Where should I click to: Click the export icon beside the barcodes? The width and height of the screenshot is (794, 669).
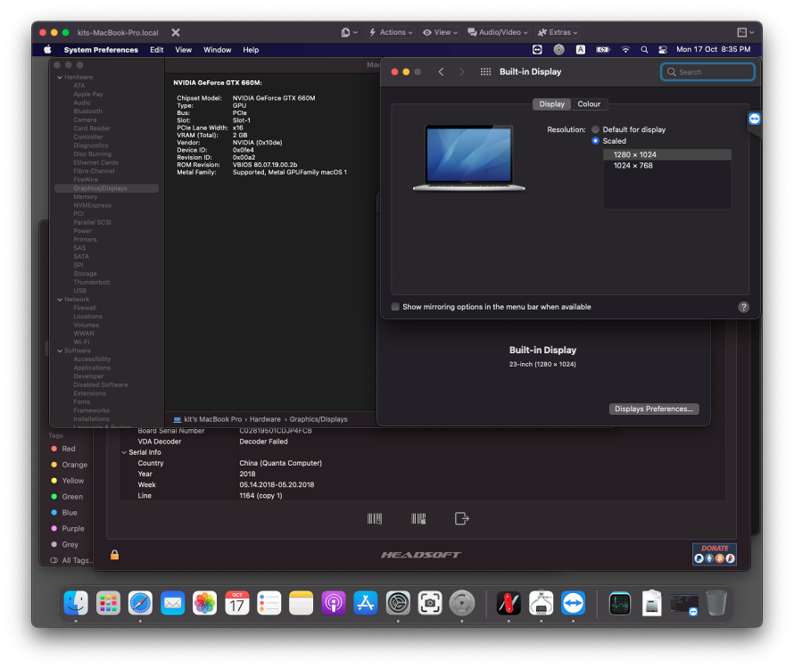tap(461, 518)
